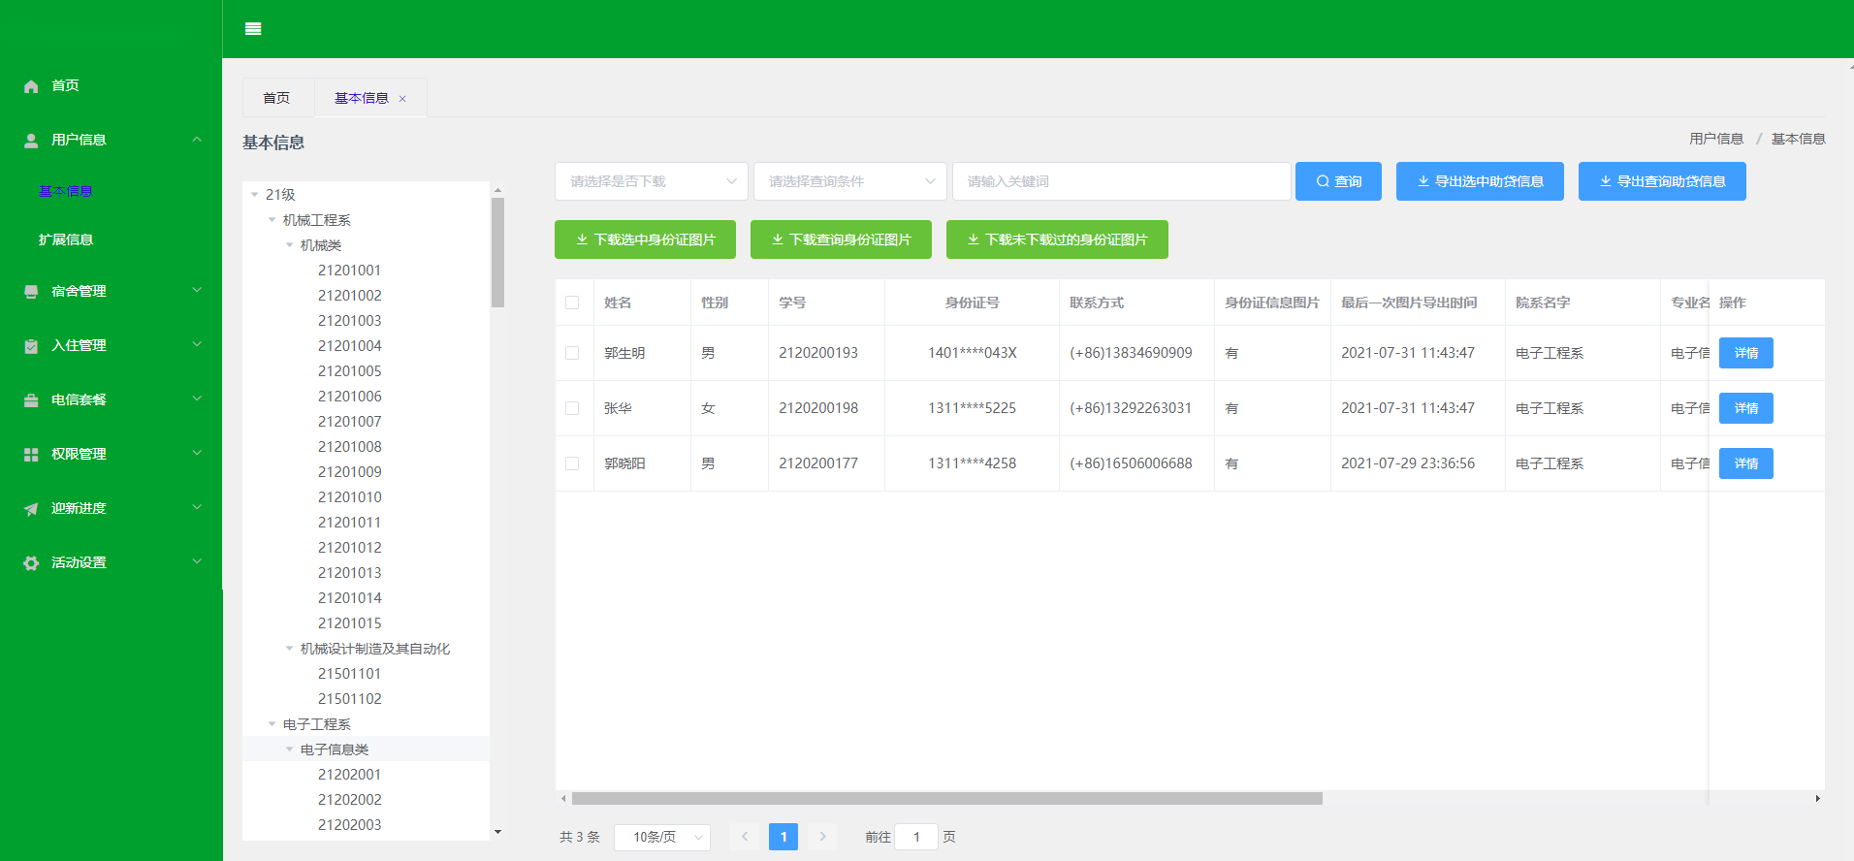Click the briefcase icon beside 电信套餐
The width and height of the screenshot is (1854, 861).
(31, 400)
